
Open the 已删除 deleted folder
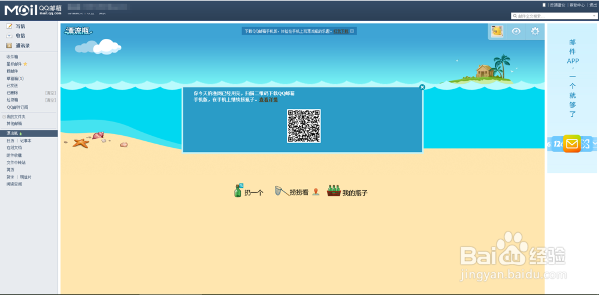[x=12, y=93]
